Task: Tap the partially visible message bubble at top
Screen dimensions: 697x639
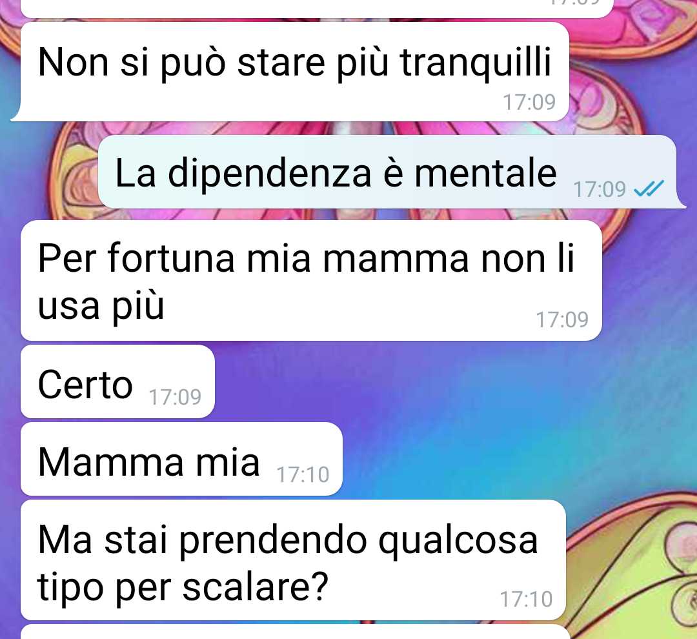Action: [317, 8]
